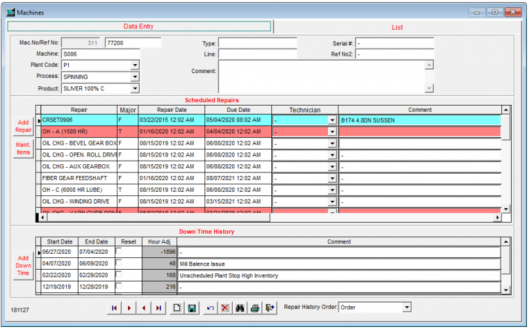Click the Ref No field containing 77200
Screen dimensions: 529x329
coord(133,43)
